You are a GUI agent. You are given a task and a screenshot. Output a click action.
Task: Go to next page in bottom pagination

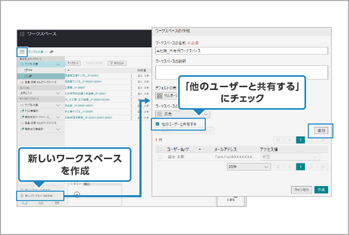click(311, 166)
